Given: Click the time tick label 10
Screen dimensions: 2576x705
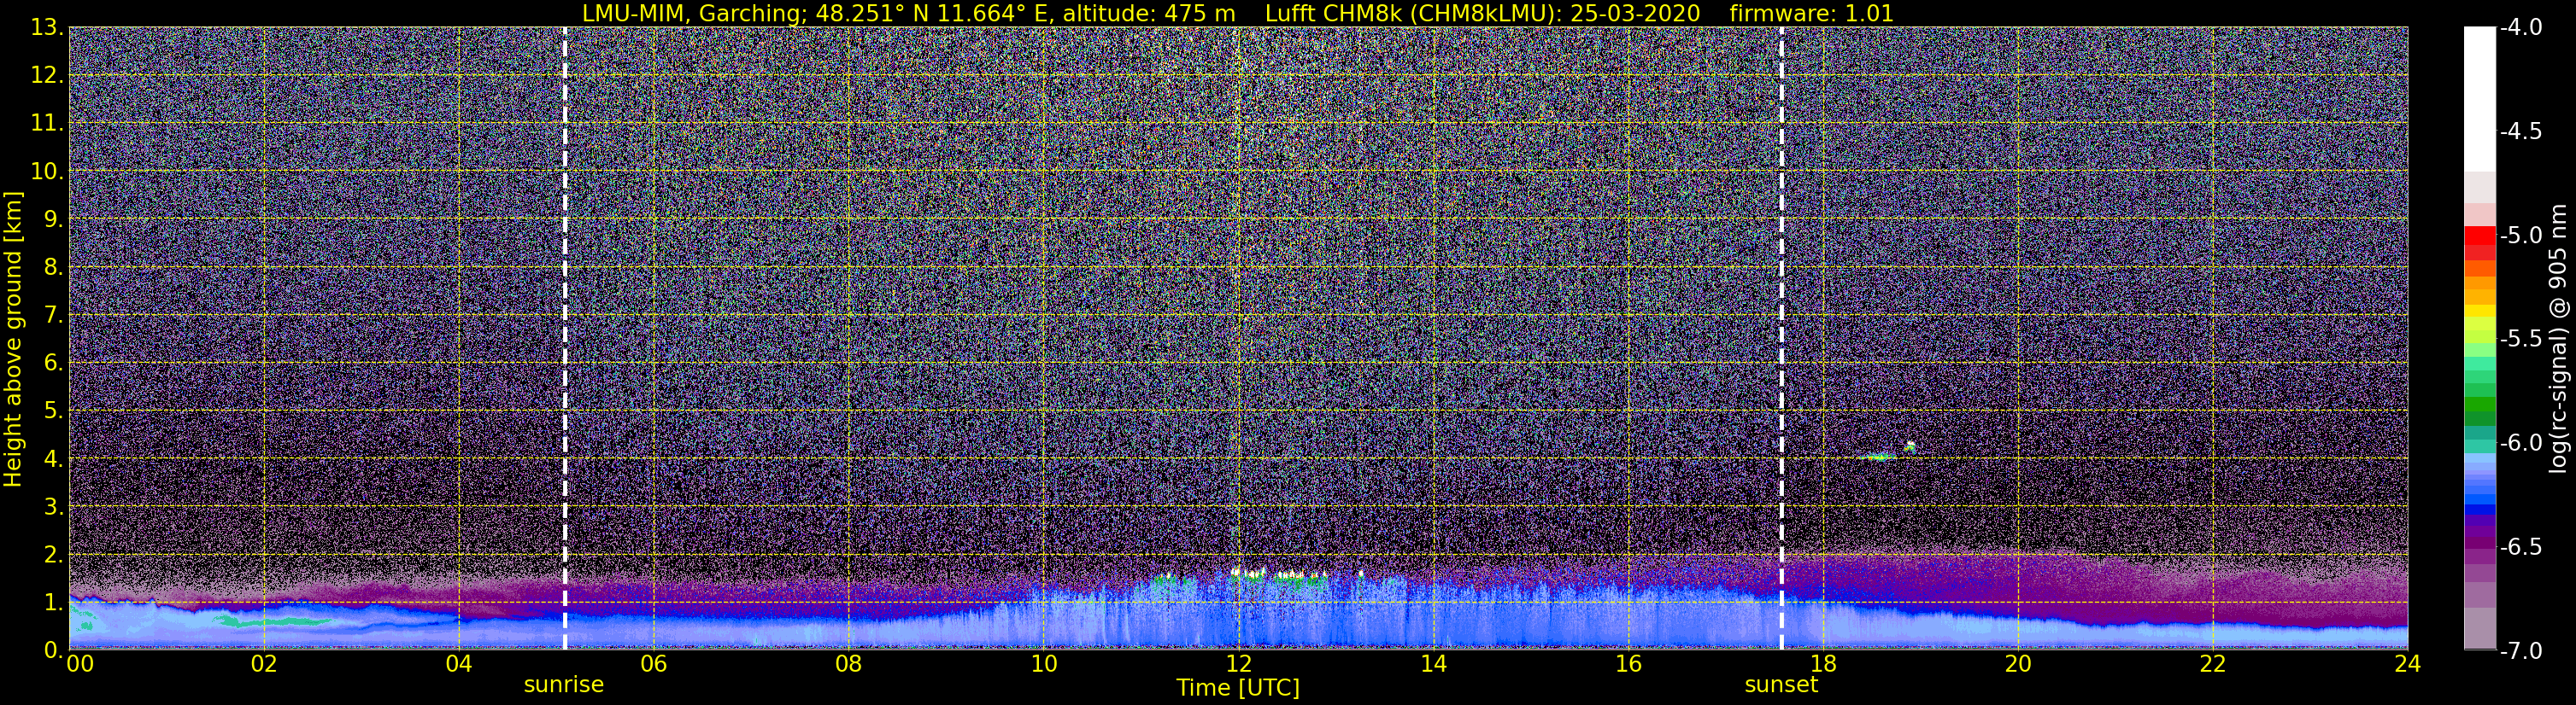Looking at the screenshot, I should click(1043, 664).
